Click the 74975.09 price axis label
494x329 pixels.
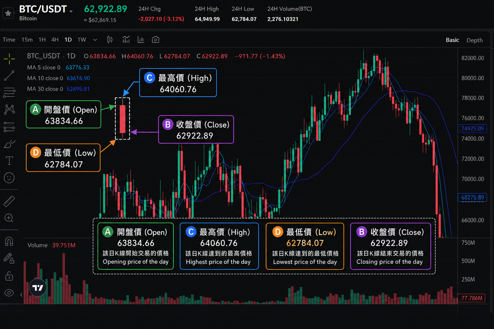pyautogui.click(x=472, y=129)
